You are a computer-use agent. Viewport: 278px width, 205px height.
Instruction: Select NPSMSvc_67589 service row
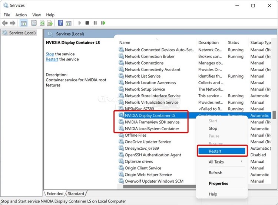pos(194,109)
